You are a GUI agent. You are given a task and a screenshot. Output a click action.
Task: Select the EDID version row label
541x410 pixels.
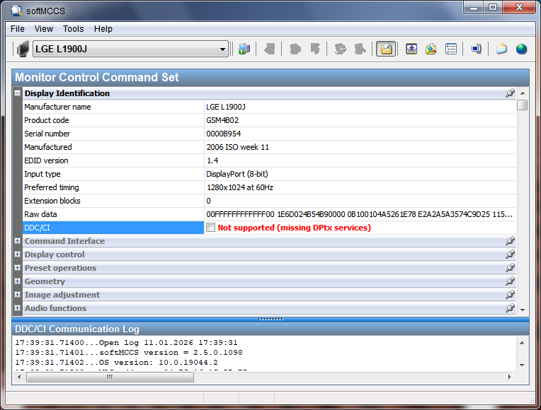coord(46,160)
